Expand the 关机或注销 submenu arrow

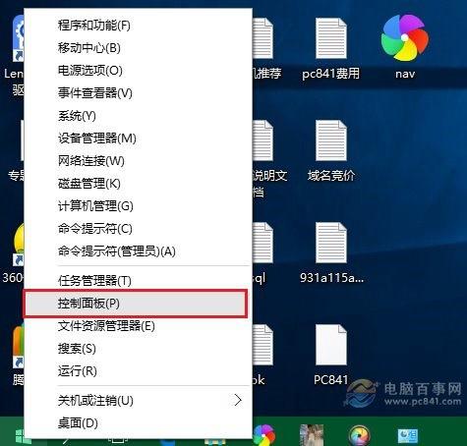coord(238,400)
